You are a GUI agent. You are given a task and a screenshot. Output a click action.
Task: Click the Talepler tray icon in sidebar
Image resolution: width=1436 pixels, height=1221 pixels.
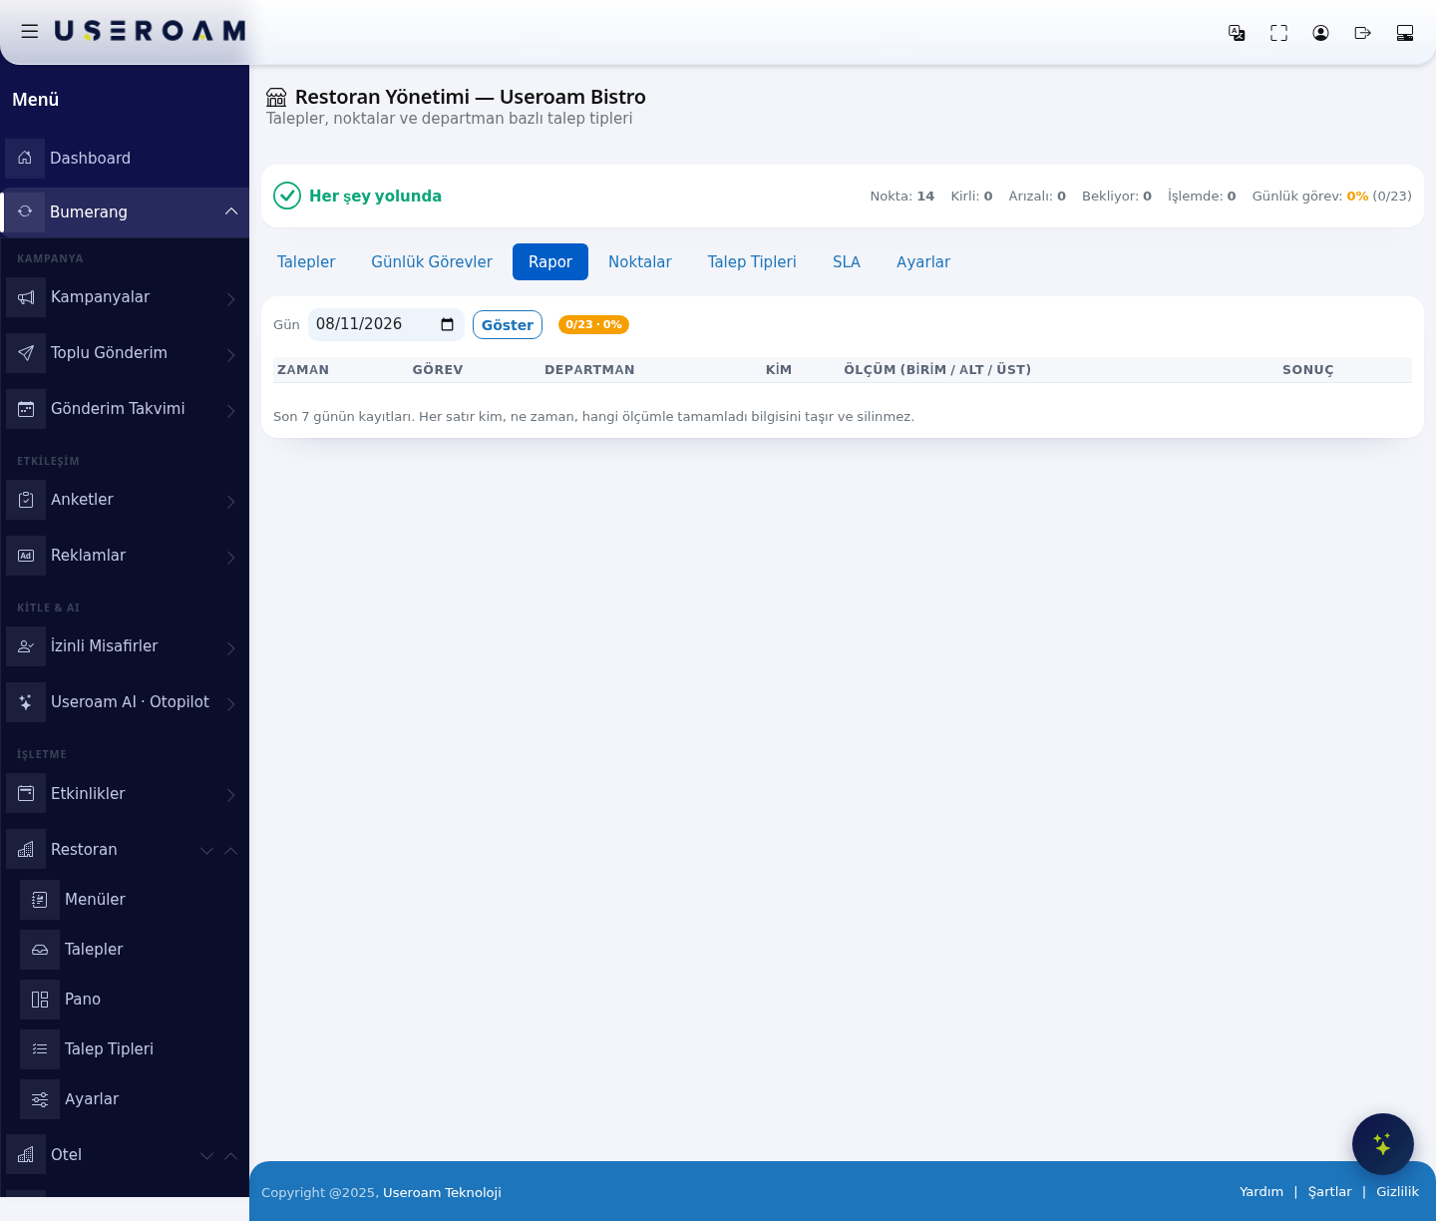[x=40, y=950]
